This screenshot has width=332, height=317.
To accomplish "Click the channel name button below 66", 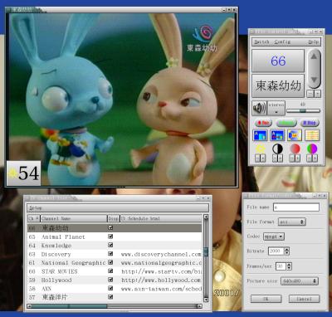I will coord(278,85).
